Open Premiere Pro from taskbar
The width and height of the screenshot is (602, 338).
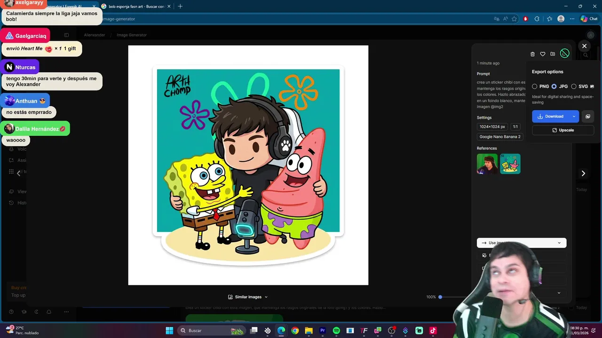(323, 330)
